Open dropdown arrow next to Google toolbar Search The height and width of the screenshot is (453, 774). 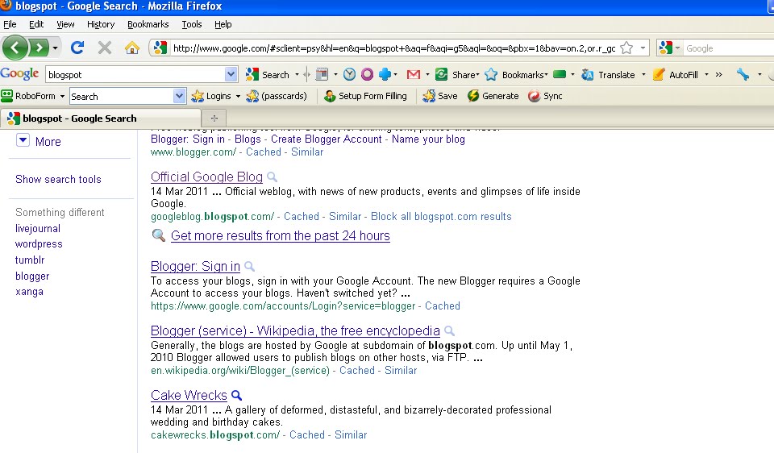coord(297,74)
